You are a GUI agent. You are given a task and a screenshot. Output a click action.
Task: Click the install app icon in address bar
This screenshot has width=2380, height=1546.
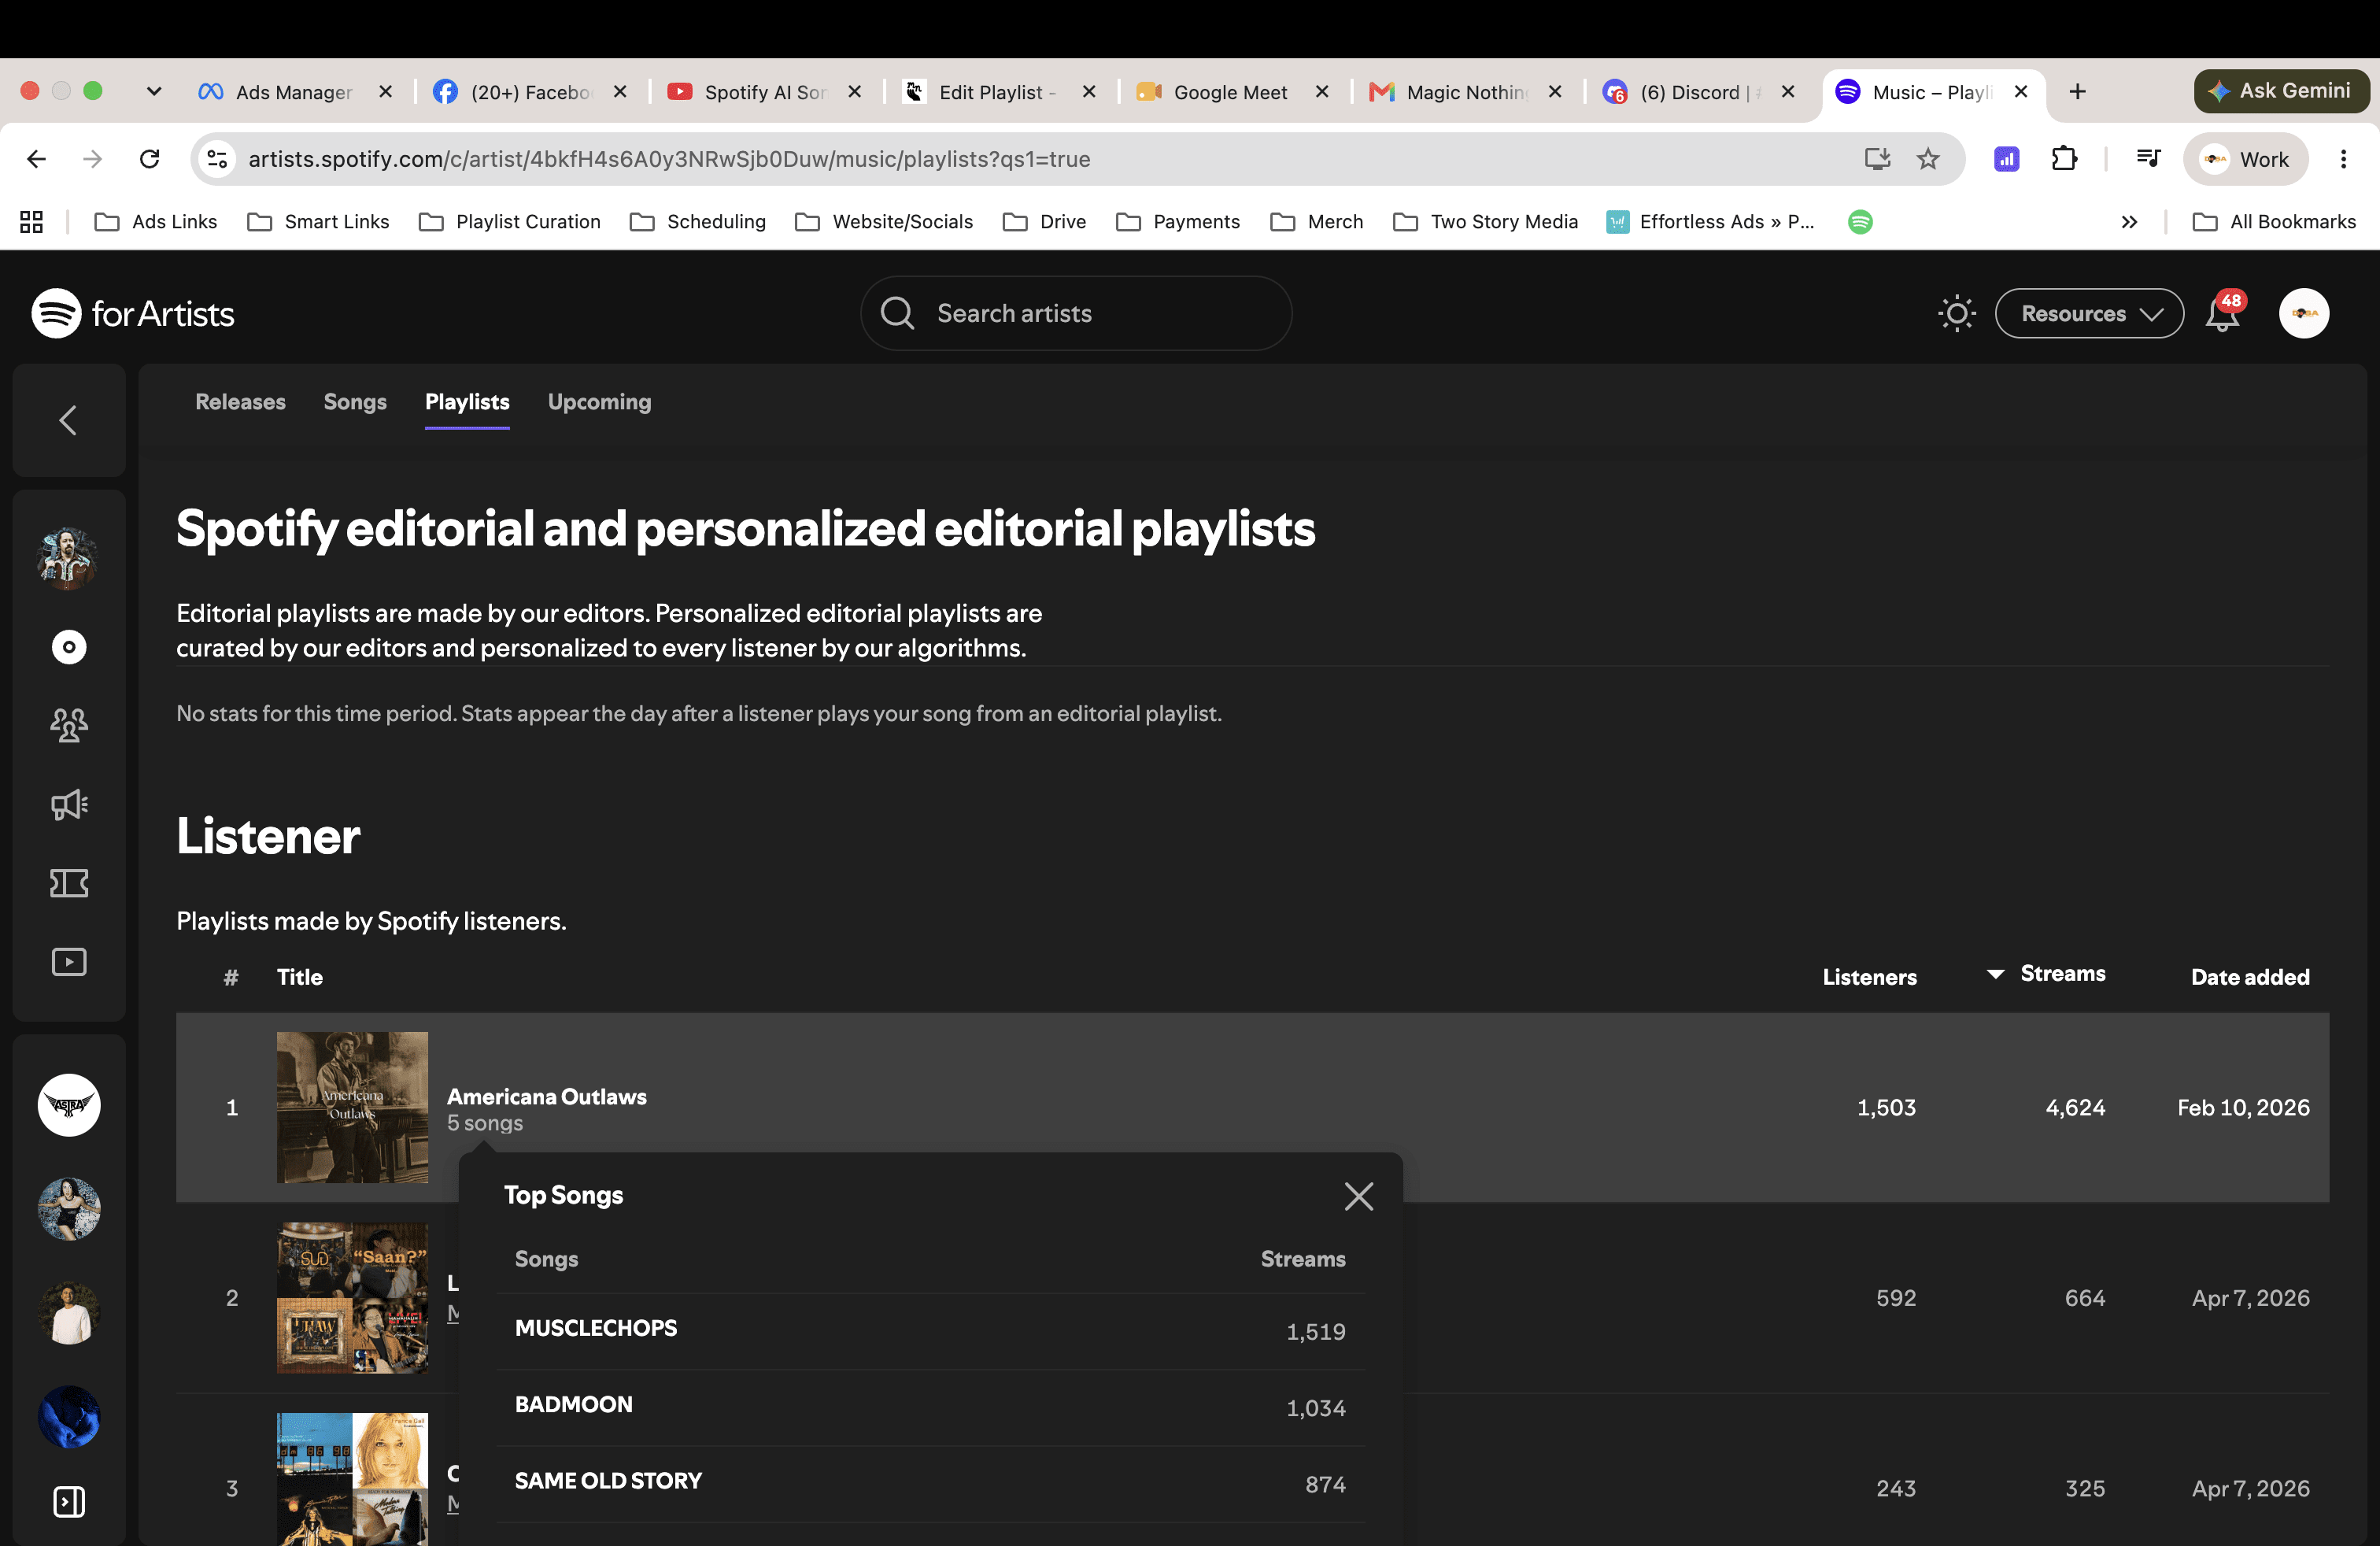click(1877, 159)
